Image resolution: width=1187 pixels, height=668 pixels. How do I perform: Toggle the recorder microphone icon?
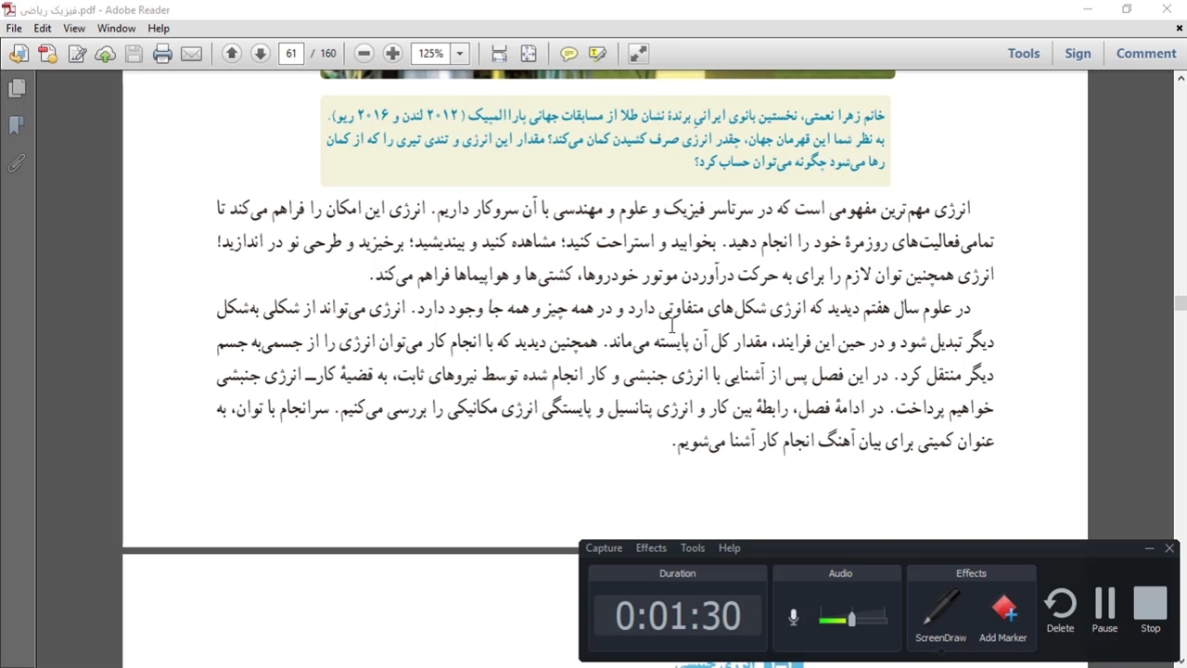pyautogui.click(x=793, y=617)
